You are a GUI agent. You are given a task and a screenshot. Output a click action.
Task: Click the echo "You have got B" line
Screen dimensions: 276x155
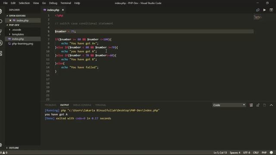pos(79,59)
